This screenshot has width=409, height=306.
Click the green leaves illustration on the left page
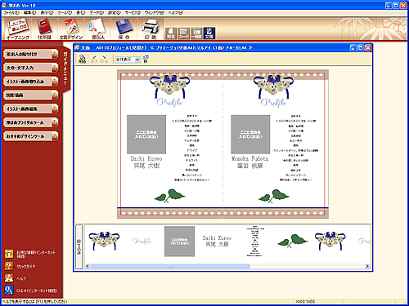click(169, 196)
